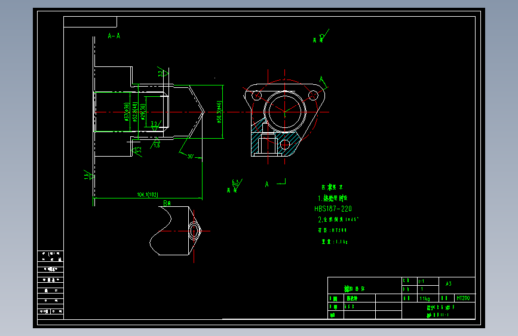This screenshot has height=336, width=518.
Task: Select the large center bore circle in flange view
Action: [285, 112]
